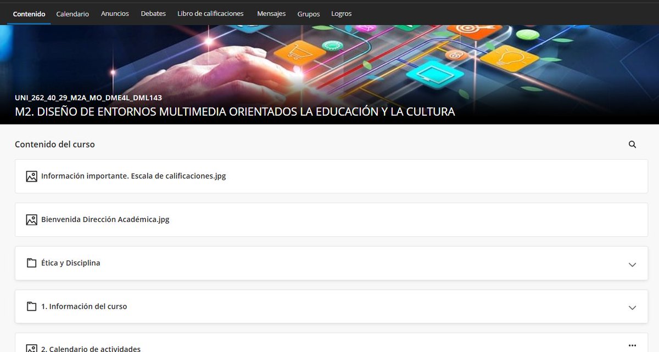The width and height of the screenshot is (659, 352).
Task: Open Bienvenida Dirección Académica.jpg file
Action: (x=105, y=219)
